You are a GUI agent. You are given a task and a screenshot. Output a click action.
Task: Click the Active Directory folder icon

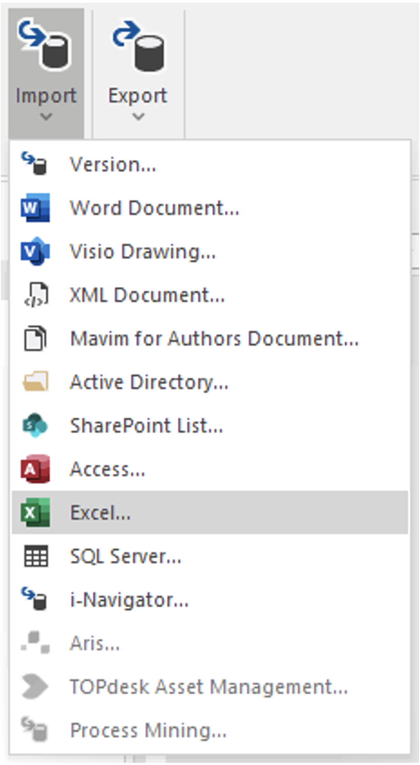coord(35,382)
